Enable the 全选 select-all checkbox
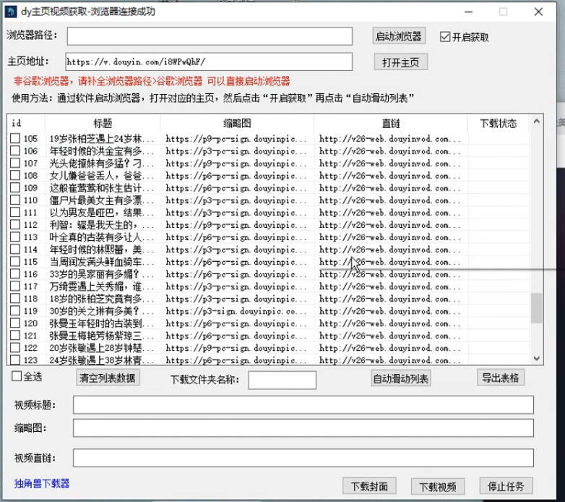 point(17,376)
